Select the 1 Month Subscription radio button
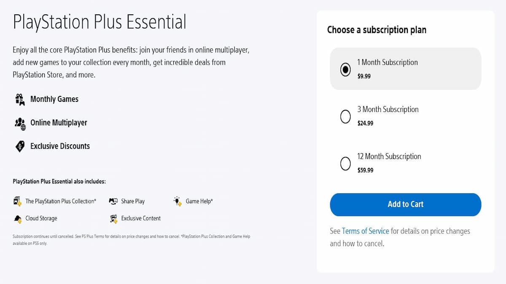 pos(345,69)
